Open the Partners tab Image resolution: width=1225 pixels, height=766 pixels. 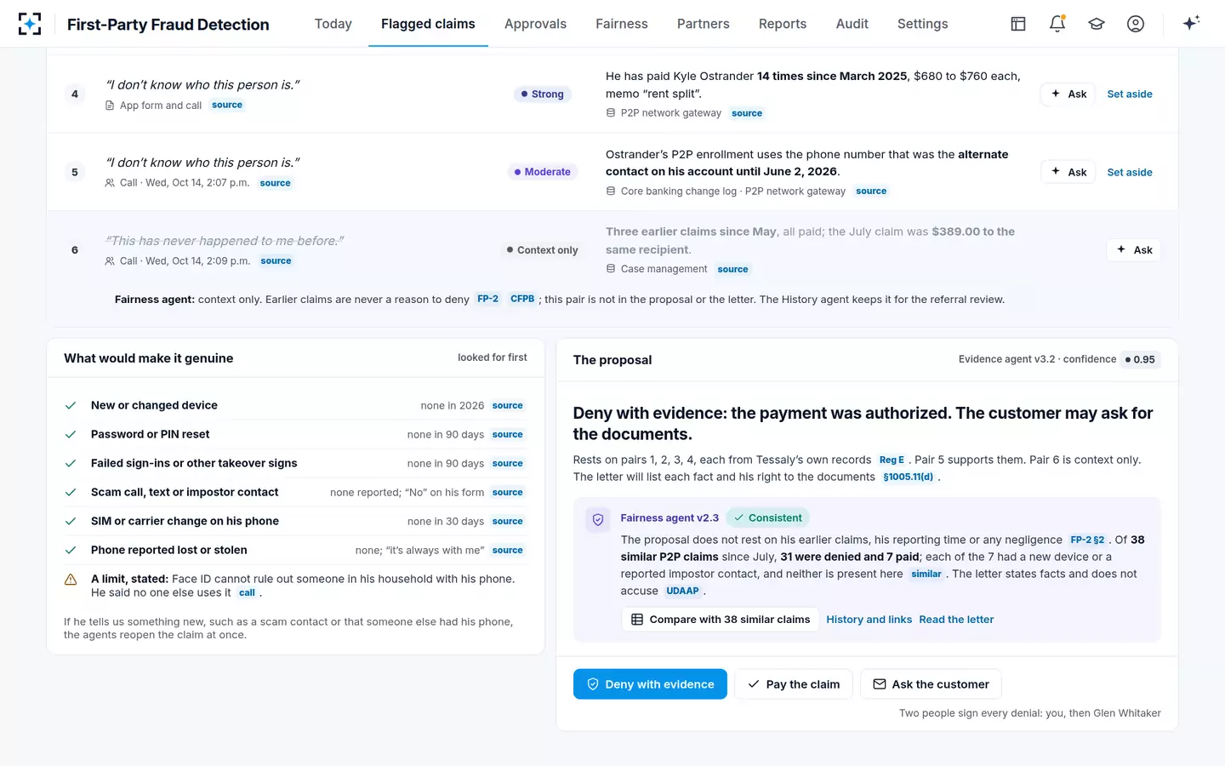click(703, 24)
